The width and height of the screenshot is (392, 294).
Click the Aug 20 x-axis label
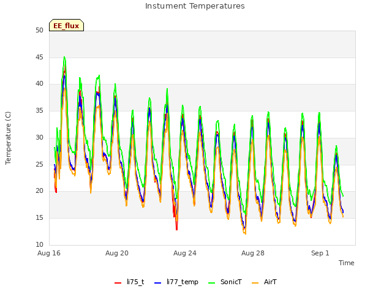coord(117,253)
